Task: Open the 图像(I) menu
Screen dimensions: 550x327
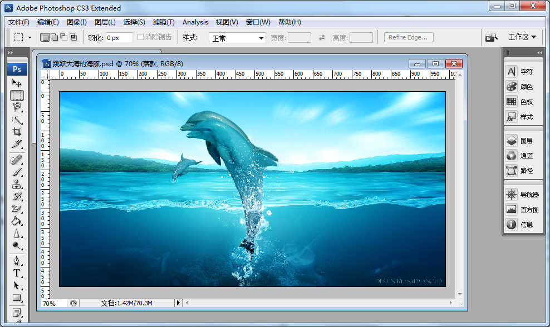Action: pyautogui.click(x=76, y=22)
